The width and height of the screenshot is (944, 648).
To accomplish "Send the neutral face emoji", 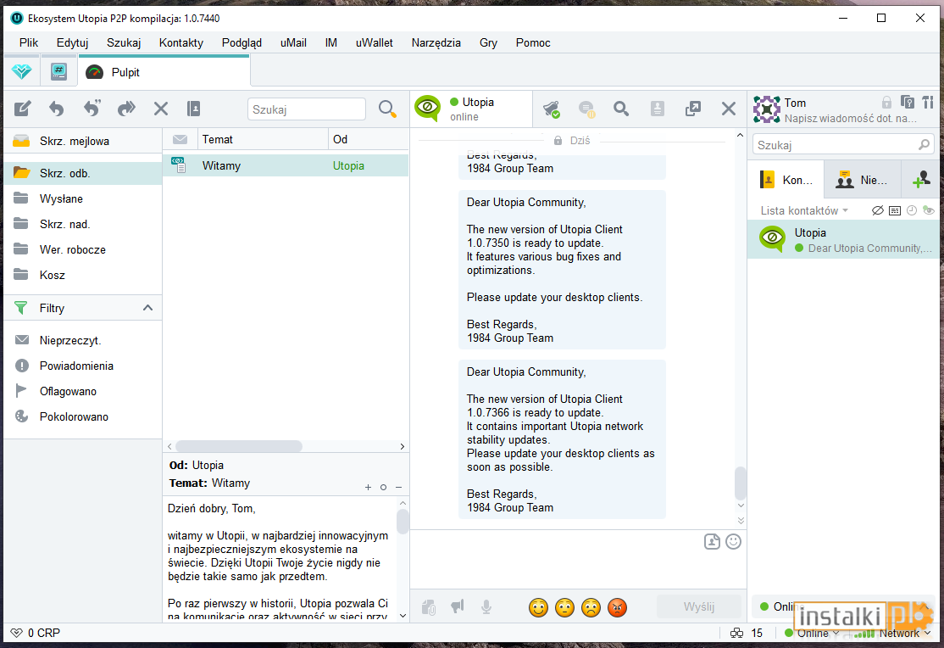I will (x=564, y=607).
